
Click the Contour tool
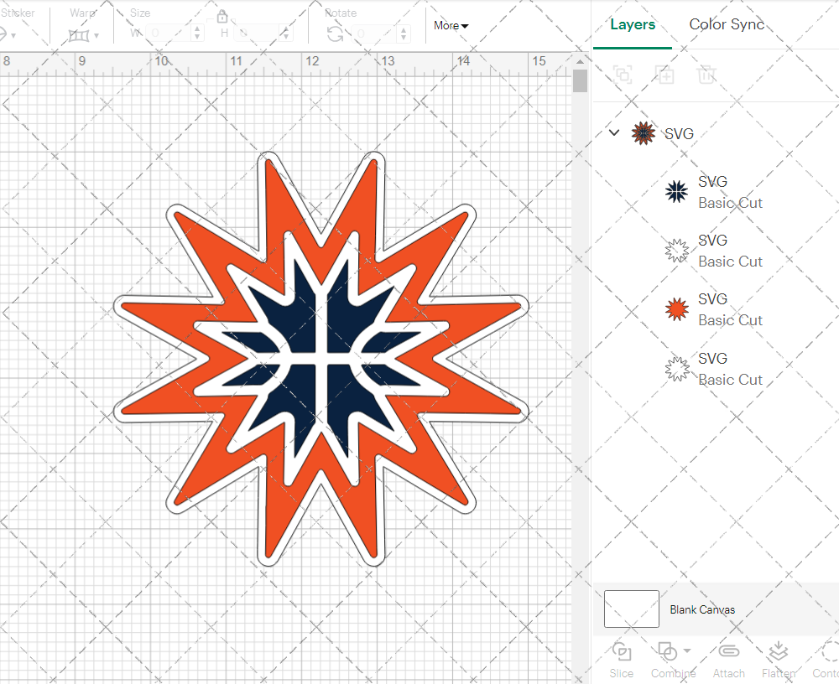point(826,661)
